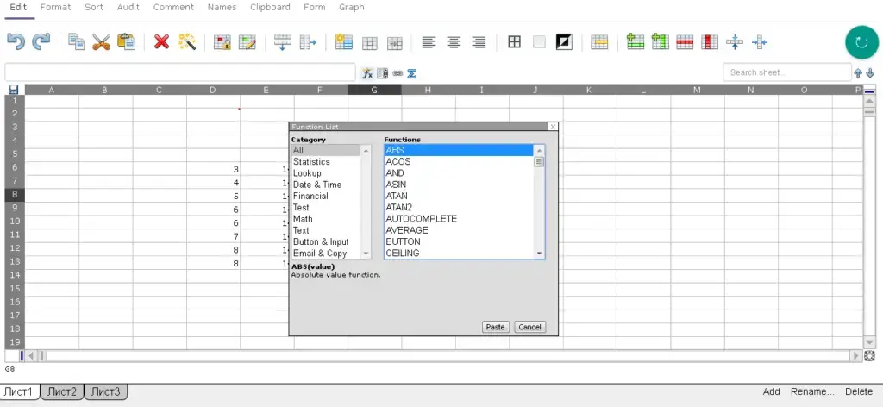Click the black and white color swatch
Image resolution: width=883 pixels, height=407 pixels.
pos(565,41)
